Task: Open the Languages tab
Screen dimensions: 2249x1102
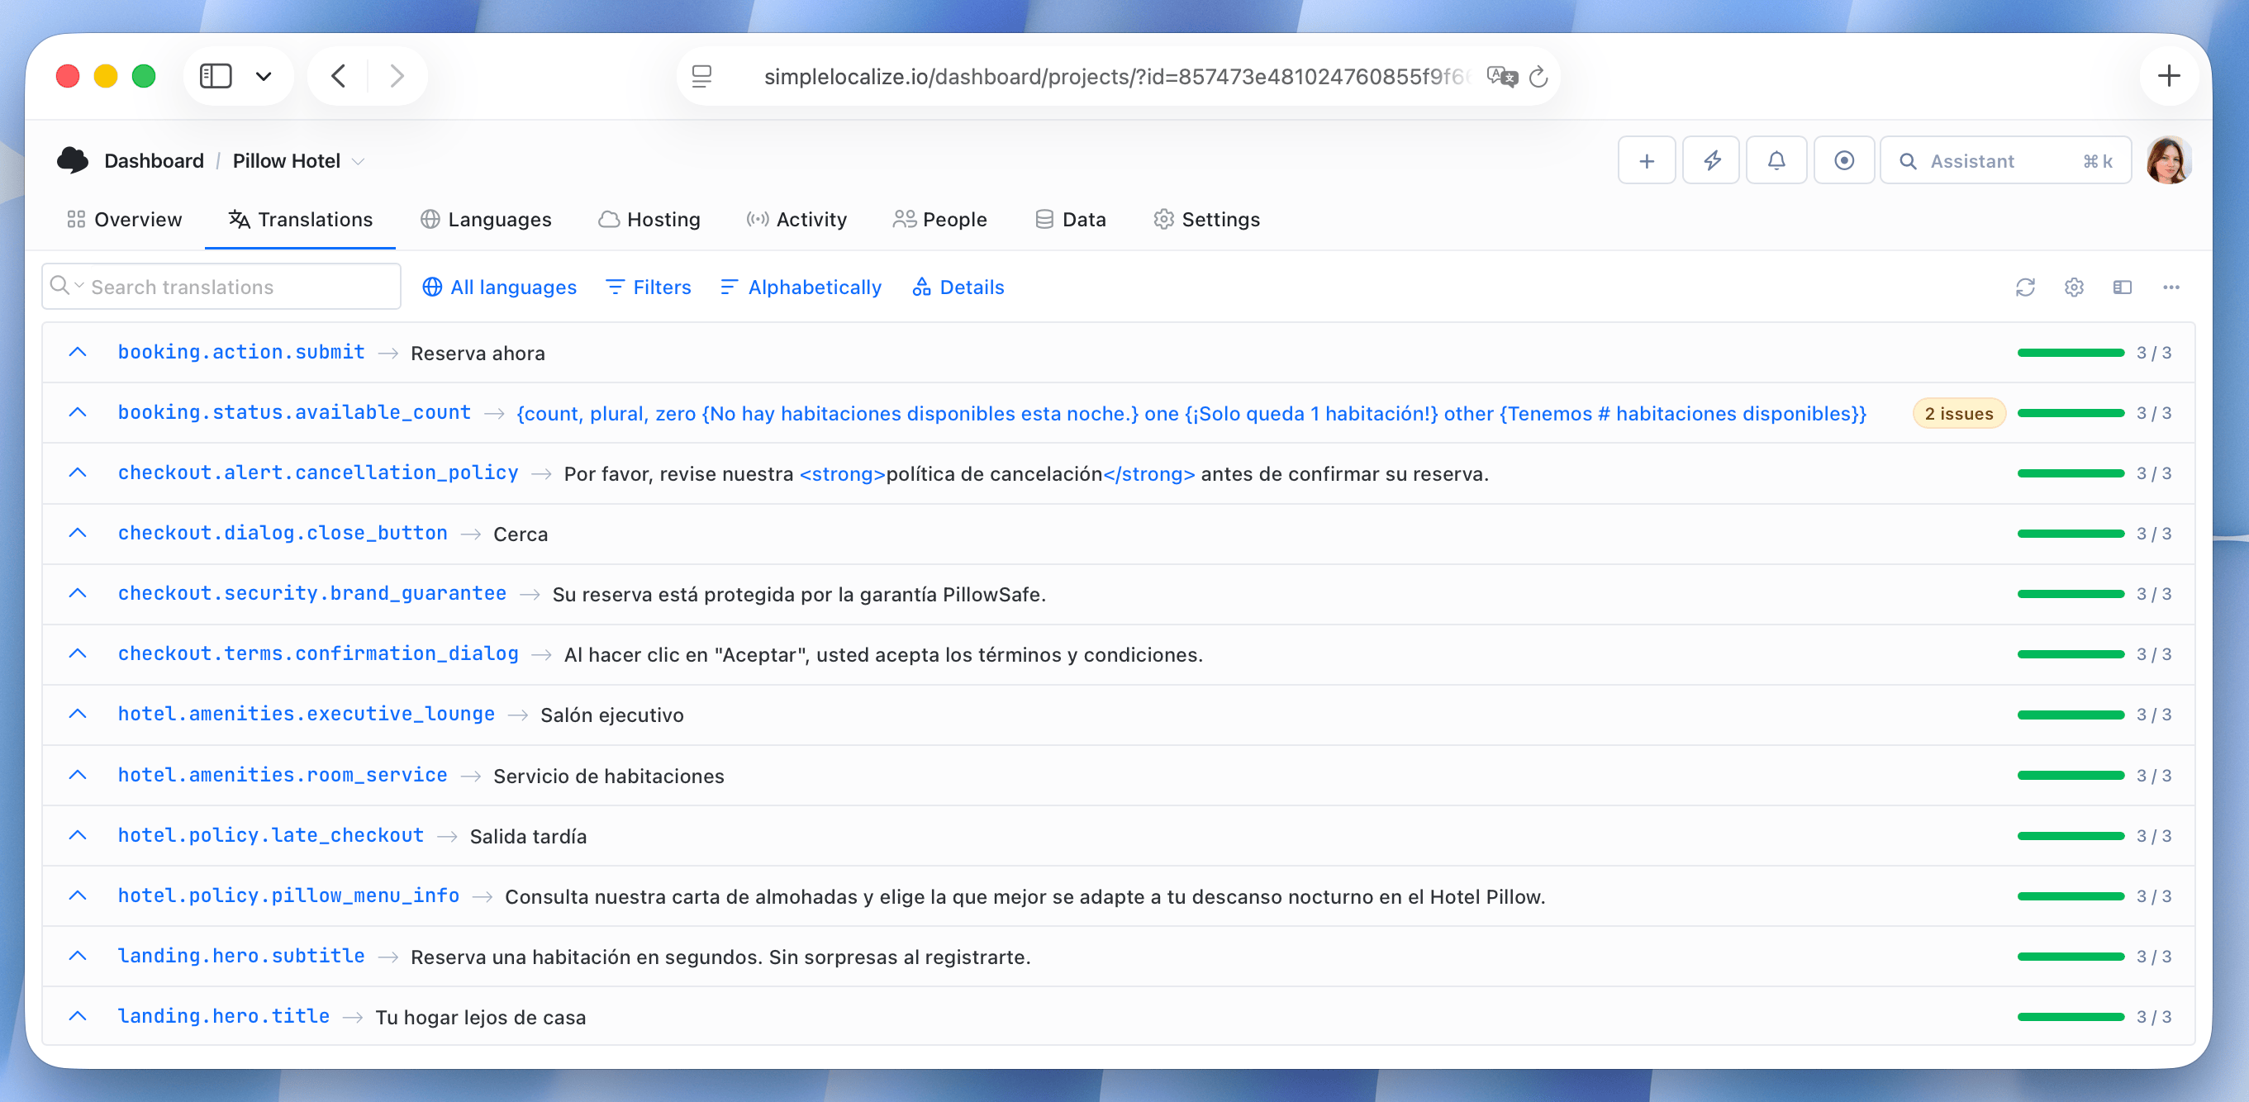Action: tap(487, 219)
